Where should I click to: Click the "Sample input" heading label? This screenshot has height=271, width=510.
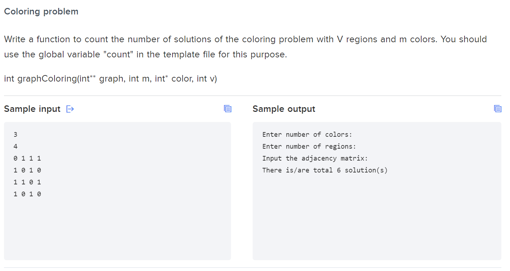[32, 109]
